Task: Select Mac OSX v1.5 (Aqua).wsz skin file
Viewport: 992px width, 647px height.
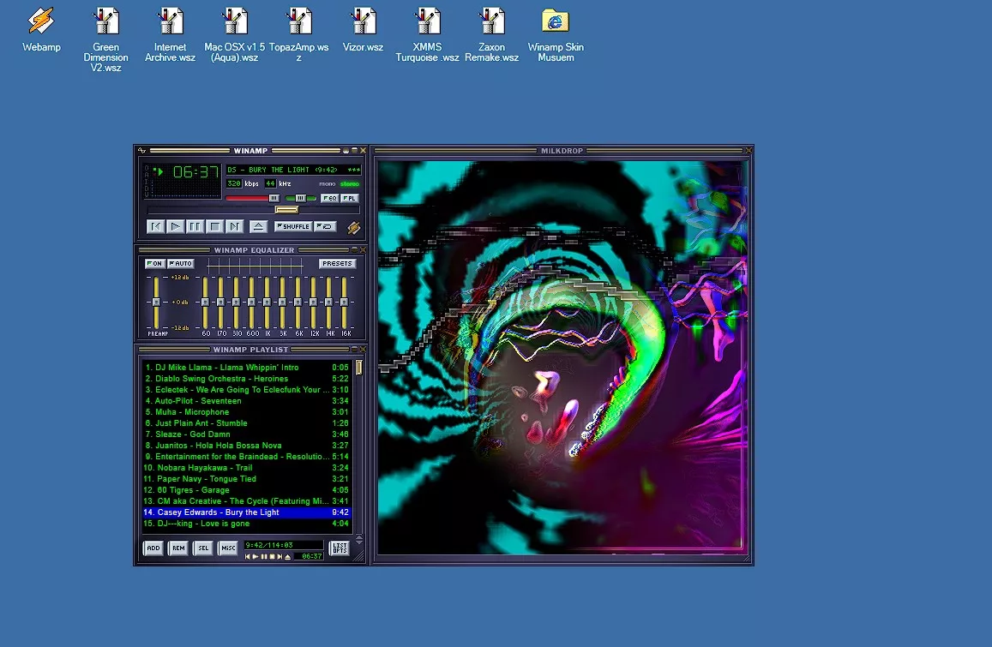Action: point(235,35)
